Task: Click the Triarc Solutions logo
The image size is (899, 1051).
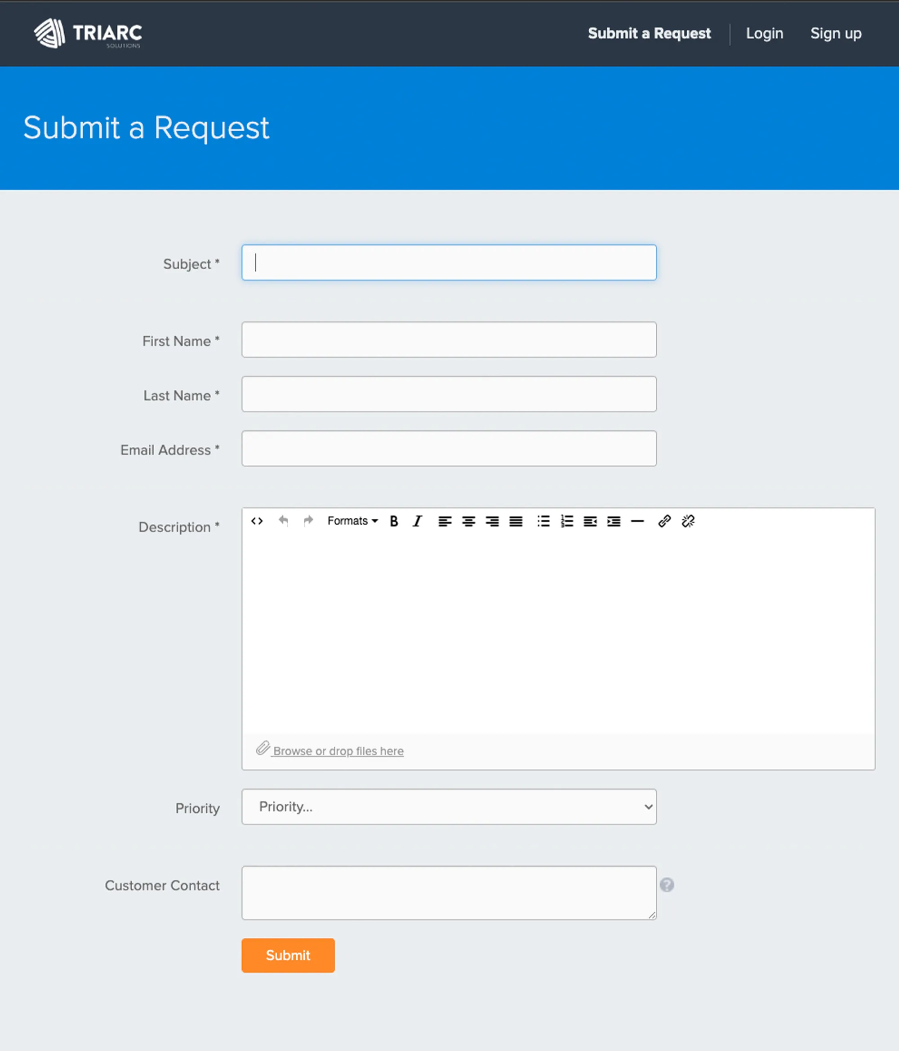Action: (88, 33)
